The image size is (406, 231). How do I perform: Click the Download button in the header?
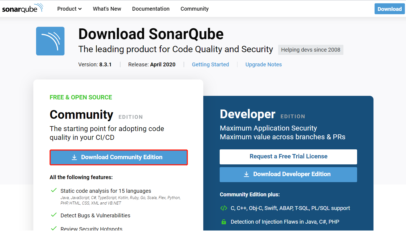(390, 9)
